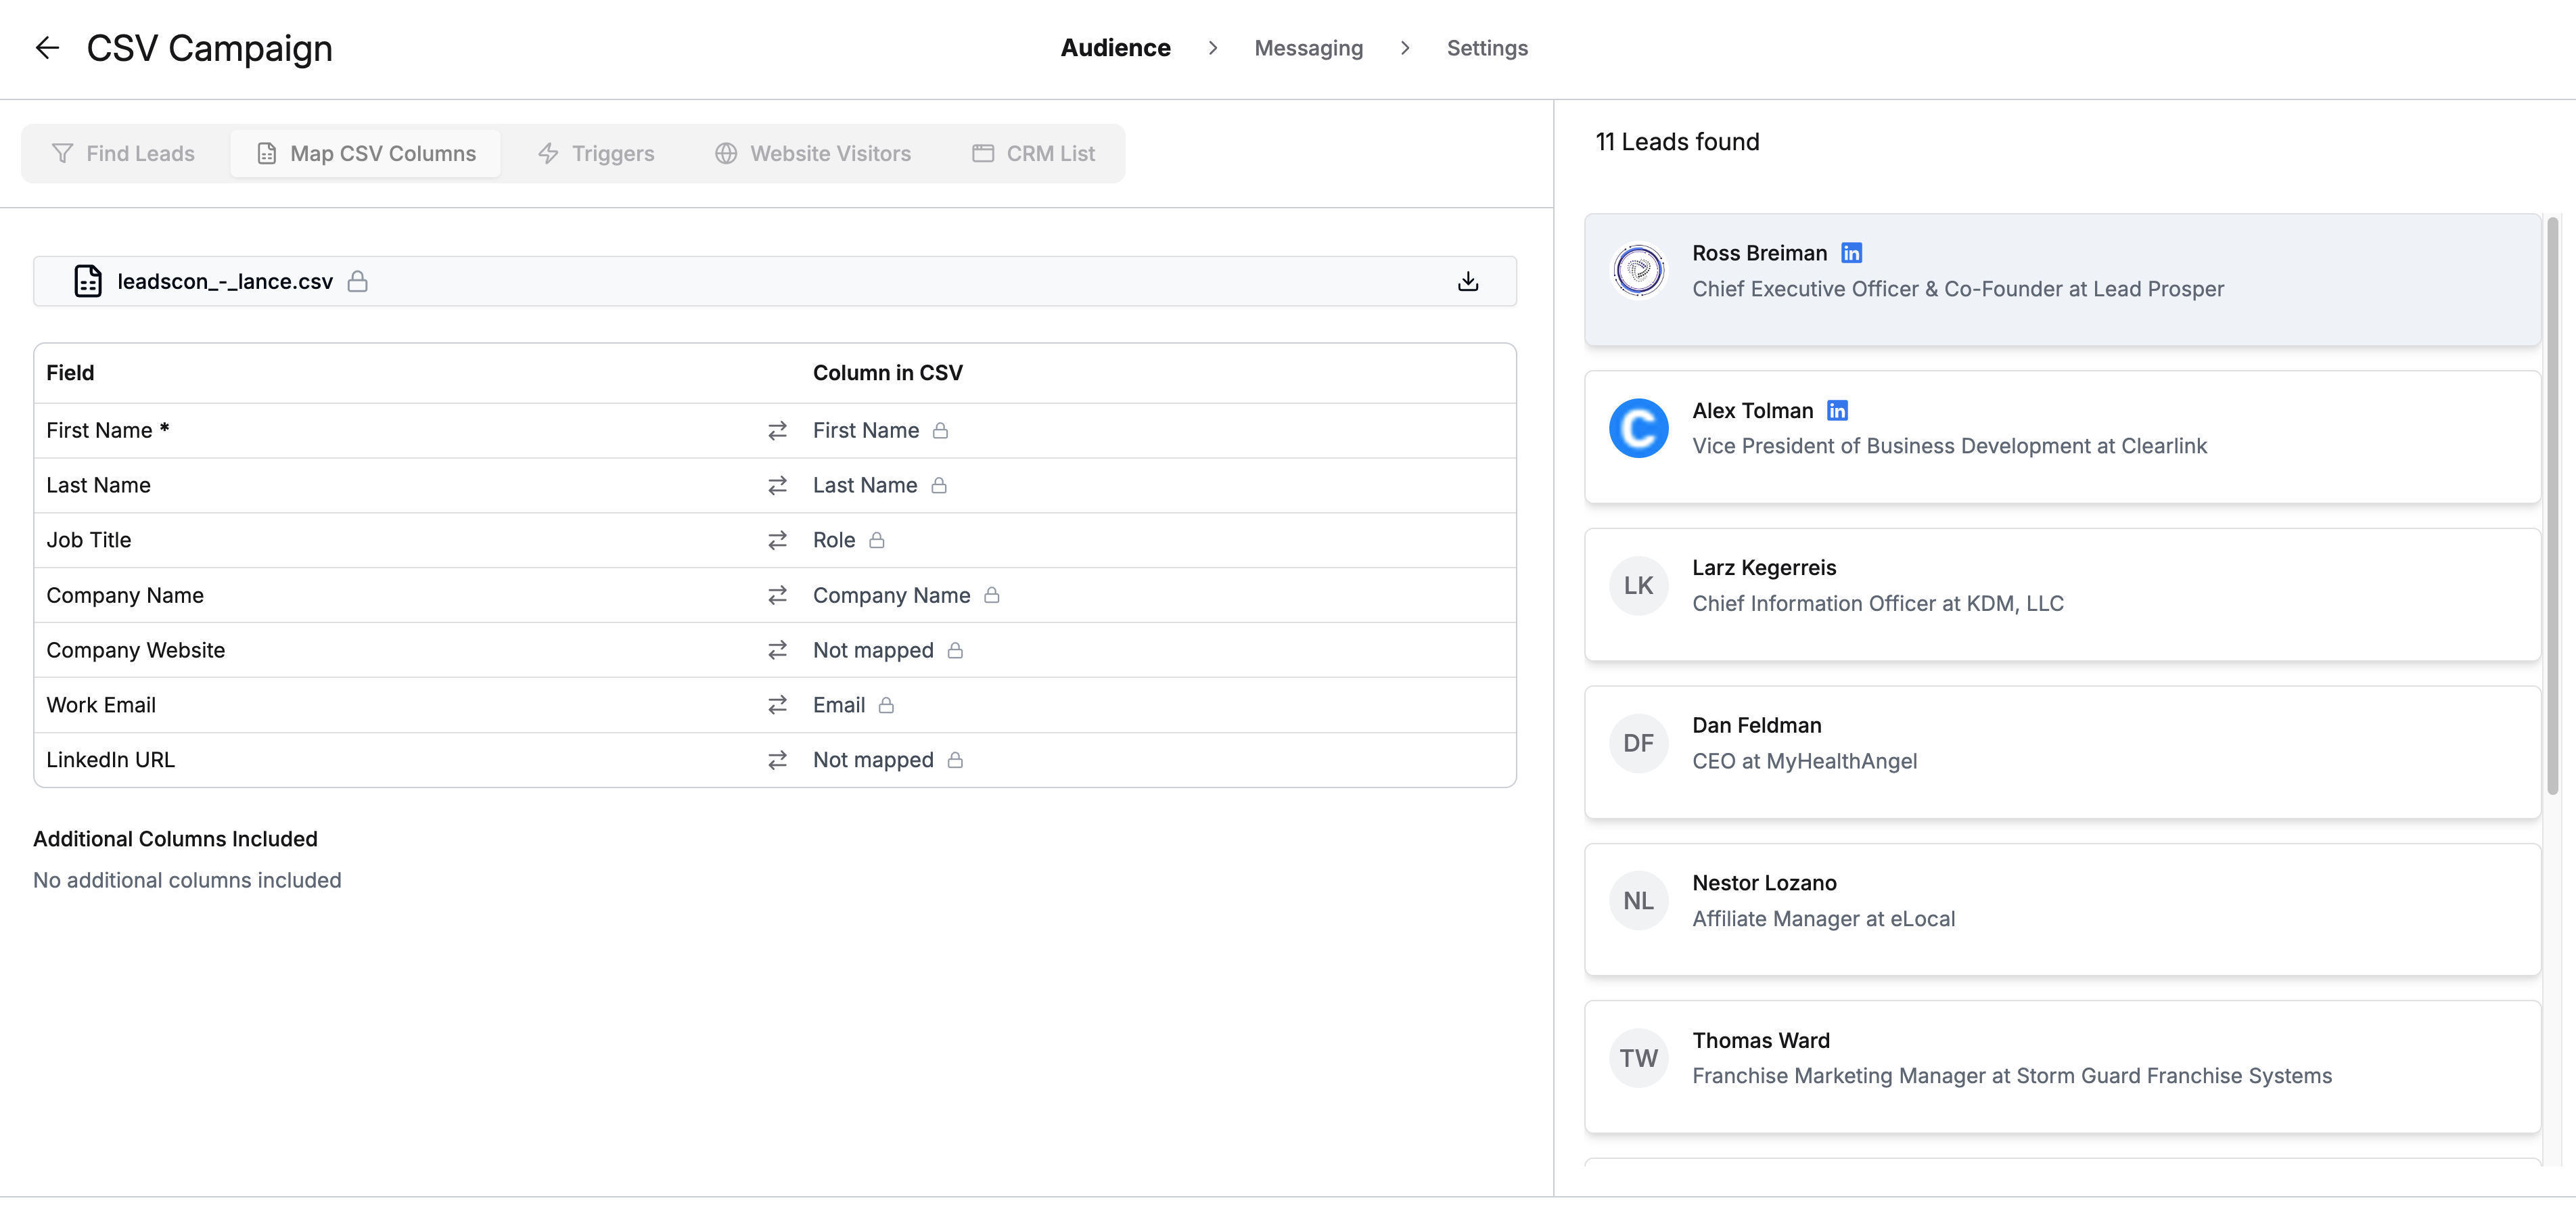The height and width of the screenshot is (1211, 2576).
Task: Click the "Field" table header
Action: tap(70, 373)
